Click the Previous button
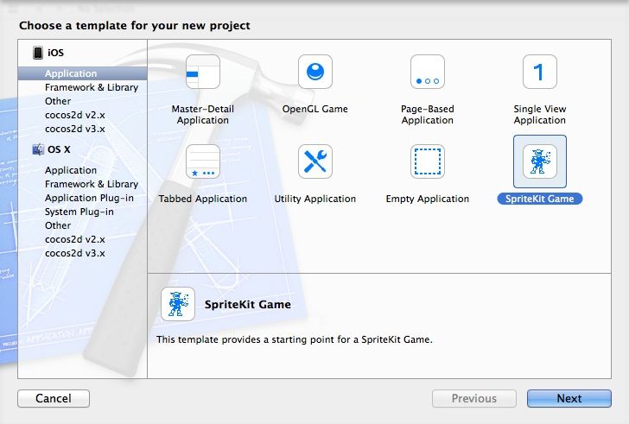 click(474, 398)
